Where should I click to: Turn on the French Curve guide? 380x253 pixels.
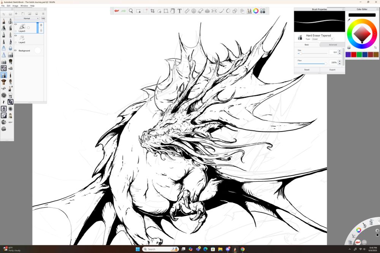click(200, 11)
